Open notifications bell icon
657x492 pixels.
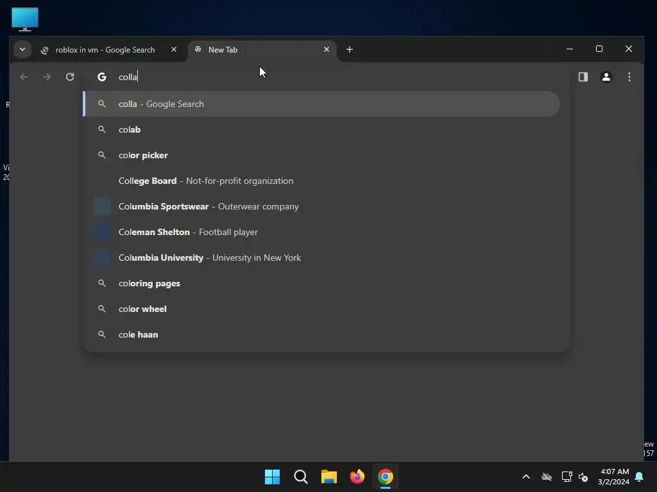640,477
